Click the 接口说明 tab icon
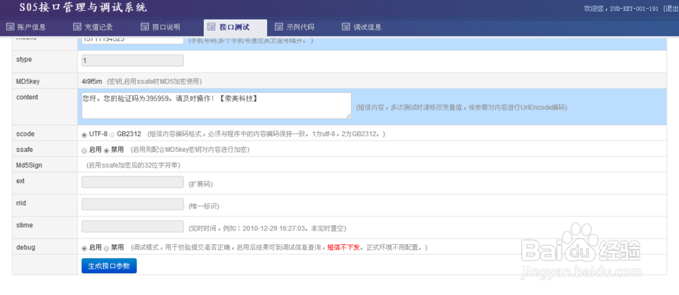The image size is (679, 295). 145,27
